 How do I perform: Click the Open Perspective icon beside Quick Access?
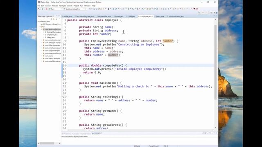coord(211,13)
